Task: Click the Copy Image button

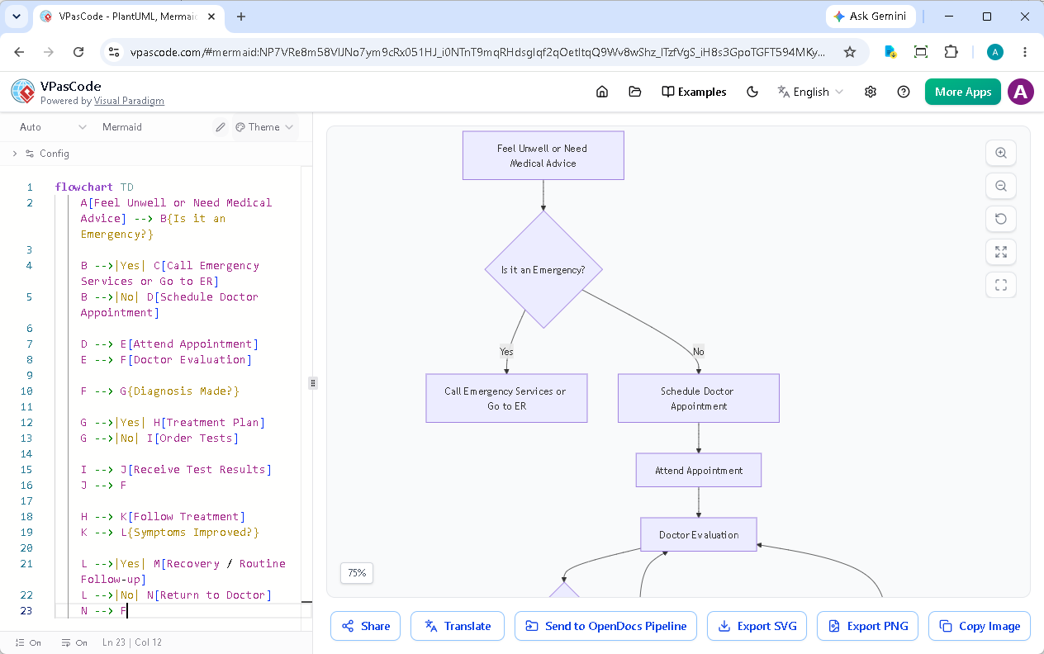Action: tap(980, 626)
